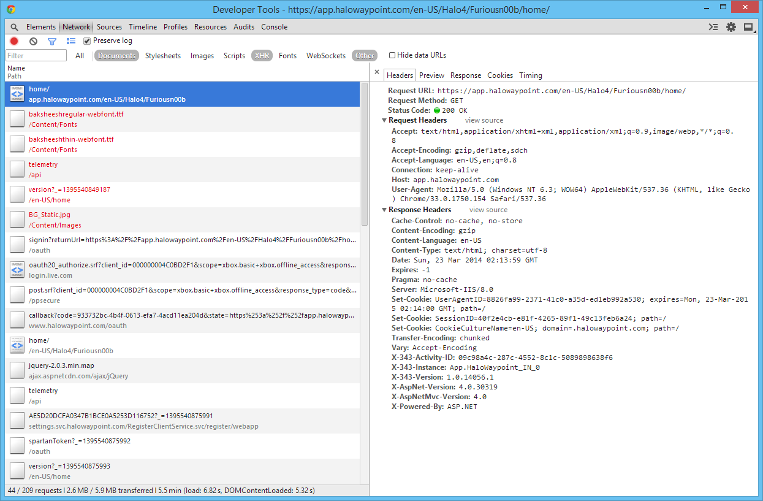Switch to the Timing tab

pyautogui.click(x=531, y=75)
